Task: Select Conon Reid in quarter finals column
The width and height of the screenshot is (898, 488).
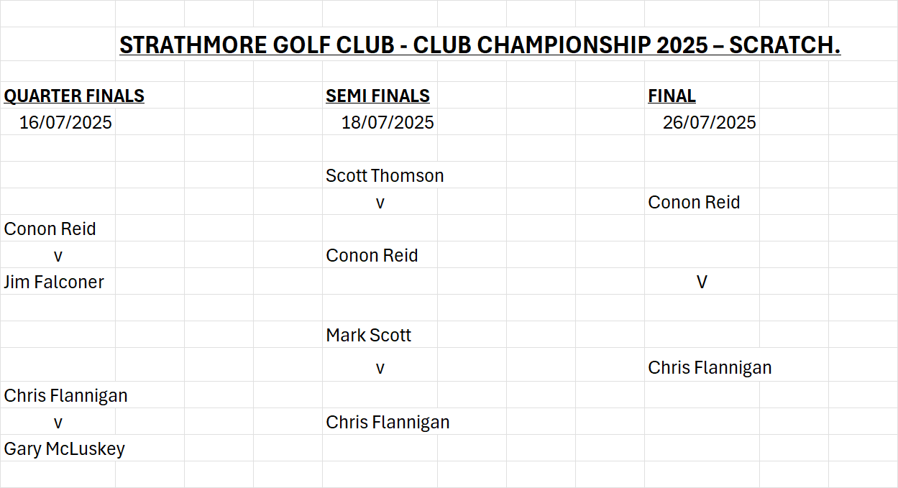Action: click(x=50, y=229)
